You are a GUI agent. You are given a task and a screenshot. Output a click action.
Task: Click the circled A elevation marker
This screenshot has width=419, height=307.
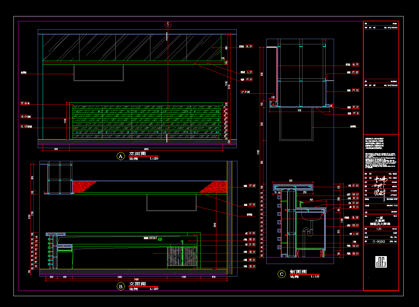coord(121,156)
